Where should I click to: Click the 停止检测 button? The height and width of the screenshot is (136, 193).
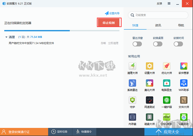pyautogui.click(x=109, y=23)
